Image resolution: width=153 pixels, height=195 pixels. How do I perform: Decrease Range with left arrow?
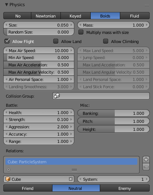coord(6,141)
